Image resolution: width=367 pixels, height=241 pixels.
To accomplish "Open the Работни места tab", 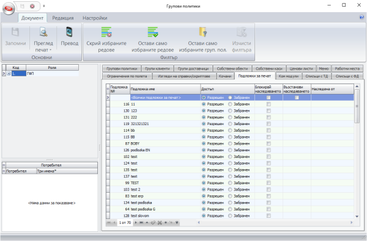I will pos(347,69).
